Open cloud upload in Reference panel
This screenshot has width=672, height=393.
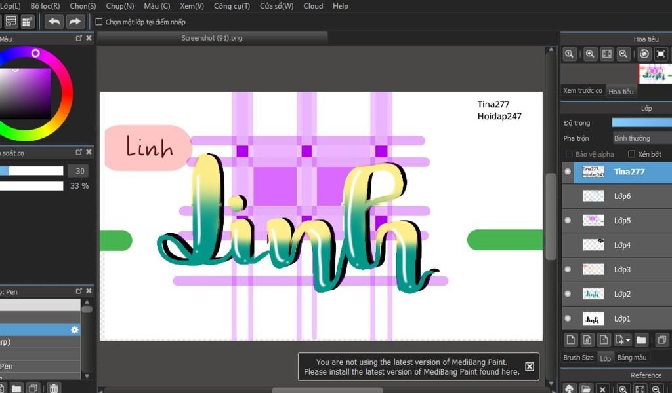(x=570, y=388)
